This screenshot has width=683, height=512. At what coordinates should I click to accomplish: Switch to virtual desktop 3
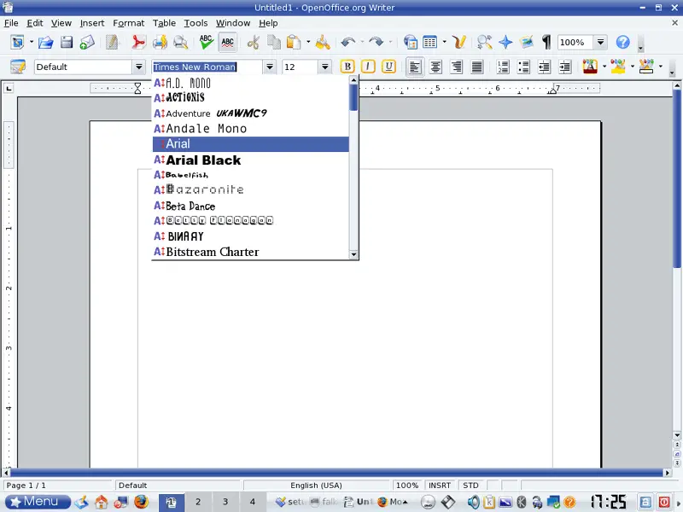225,502
